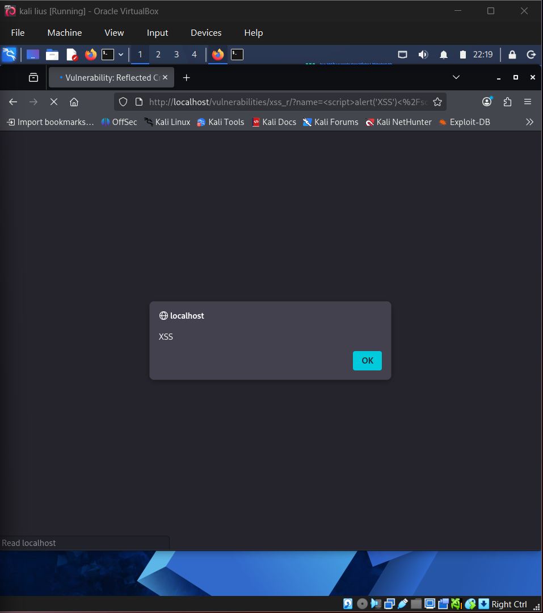Lock the screen with padlock icon
The height and width of the screenshot is (613, 543).
click(x=512, y=55)
